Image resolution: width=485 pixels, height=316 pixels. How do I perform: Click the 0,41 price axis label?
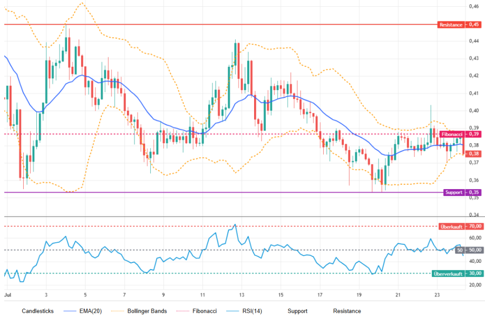pos(474,93)
